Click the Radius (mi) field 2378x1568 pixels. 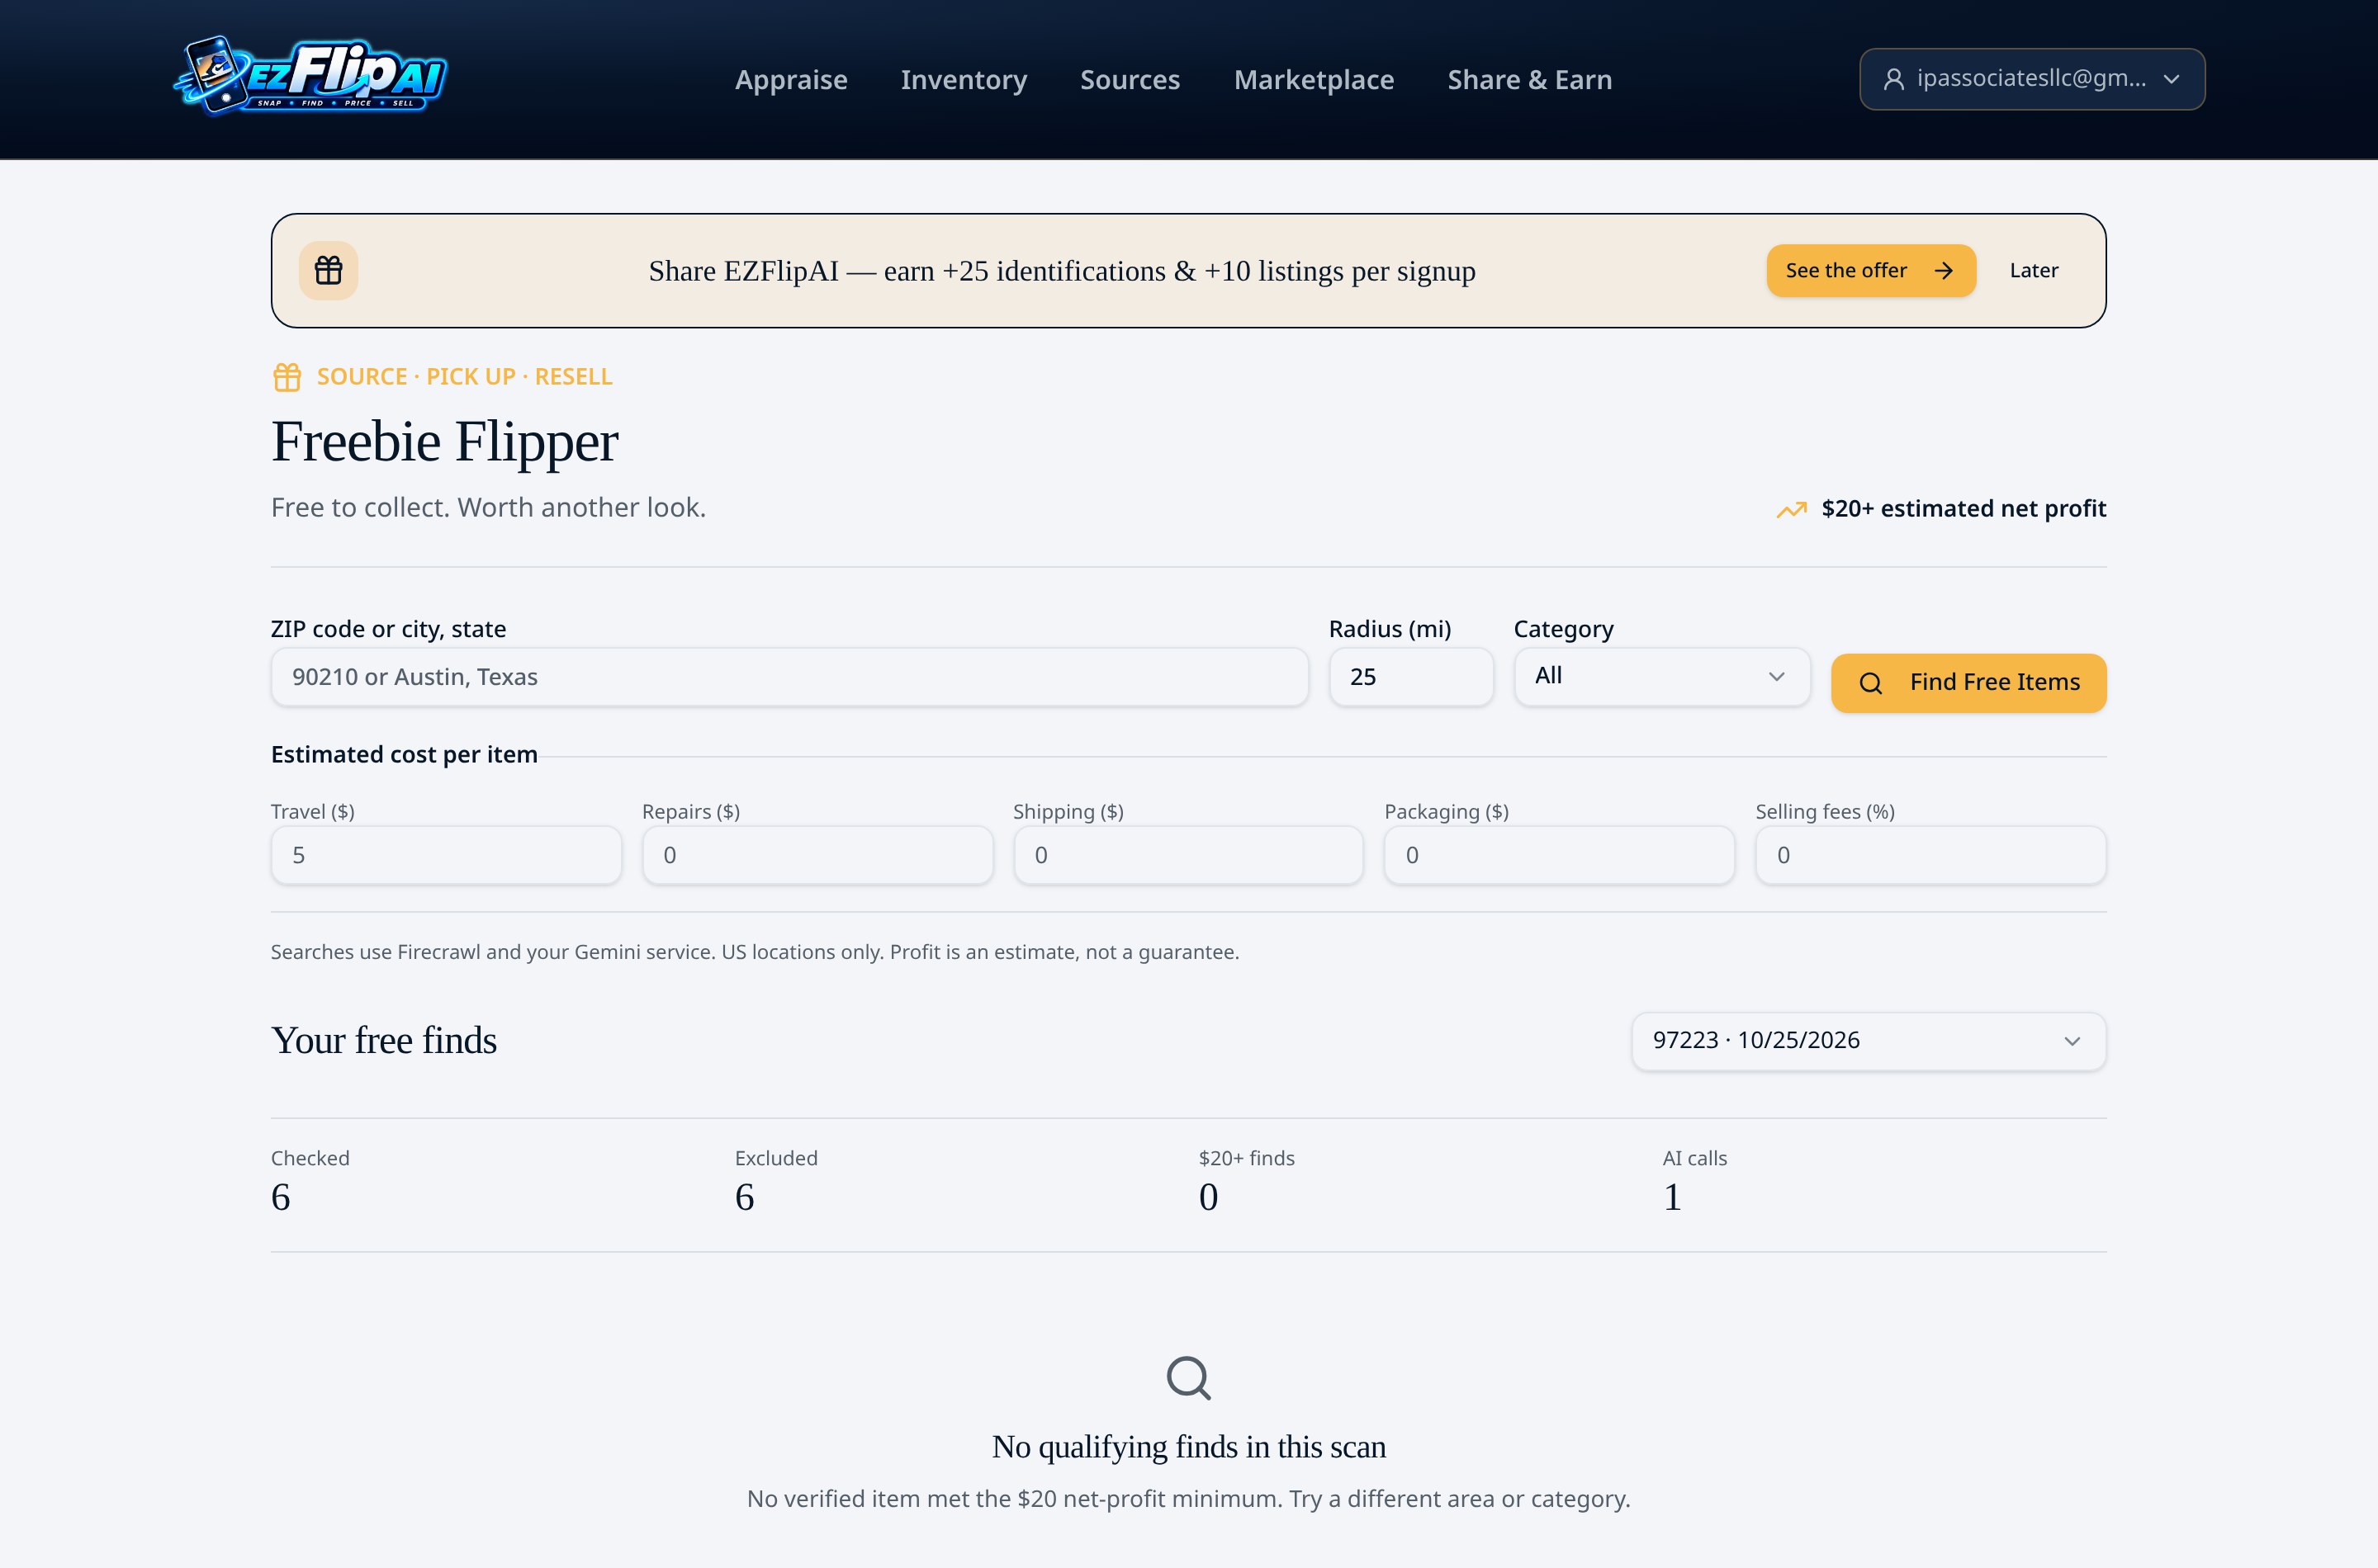click(x=1410, y=677)
